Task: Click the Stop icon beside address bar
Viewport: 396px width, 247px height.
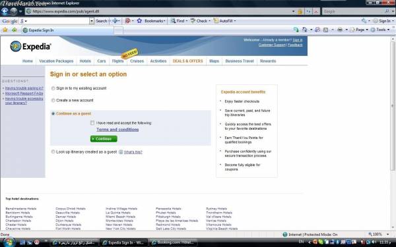Action: point(316,12)
